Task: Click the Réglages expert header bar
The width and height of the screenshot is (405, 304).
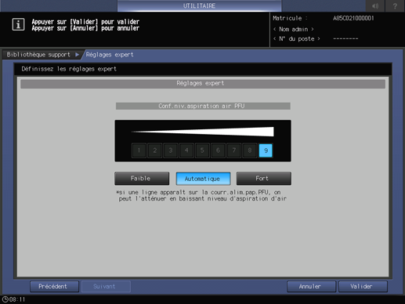Action: click(x=203, y=84)
